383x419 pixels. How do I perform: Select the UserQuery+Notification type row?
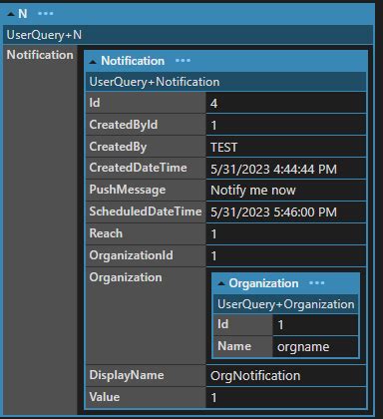[226, 82]
